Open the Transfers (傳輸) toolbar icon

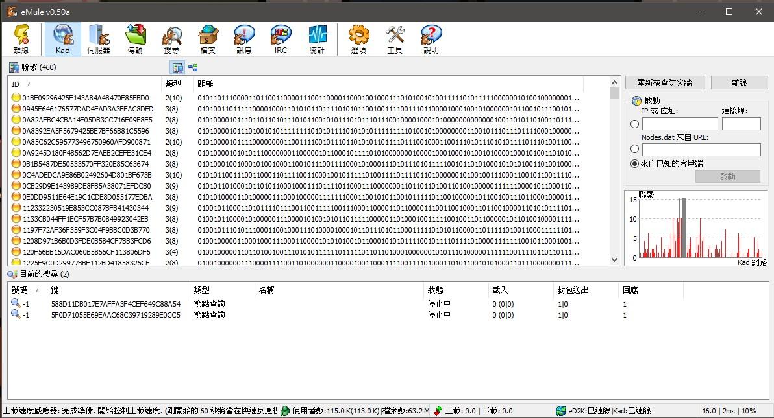[135, 39]
